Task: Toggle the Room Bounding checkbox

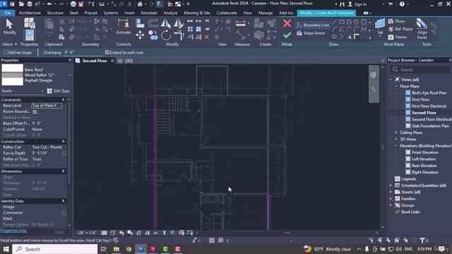Action: click(35, 111)
